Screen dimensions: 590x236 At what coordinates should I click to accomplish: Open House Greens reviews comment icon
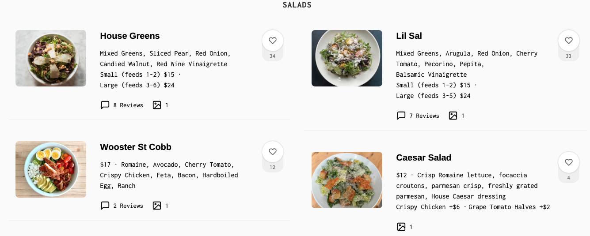(x=105, y=105)
